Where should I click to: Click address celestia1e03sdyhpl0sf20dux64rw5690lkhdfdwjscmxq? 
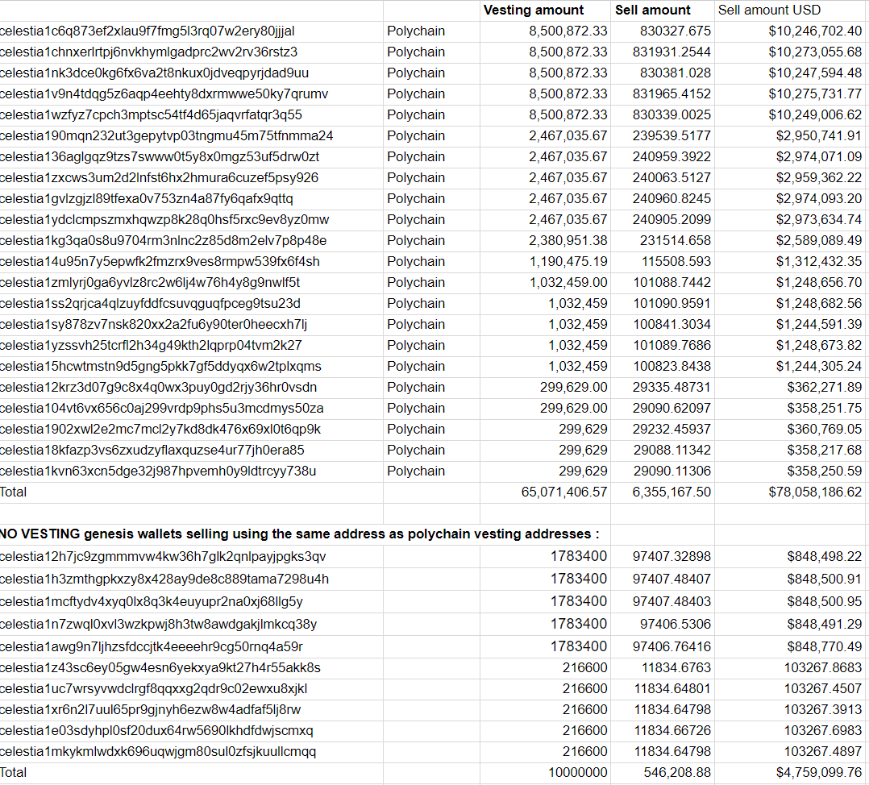[156, 731]
